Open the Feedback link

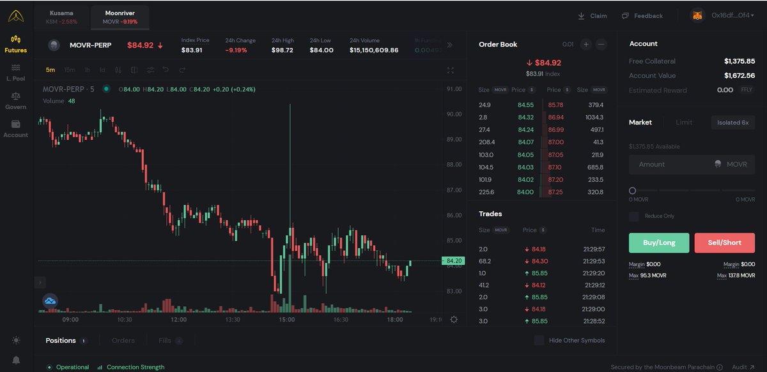pos(642,15)
